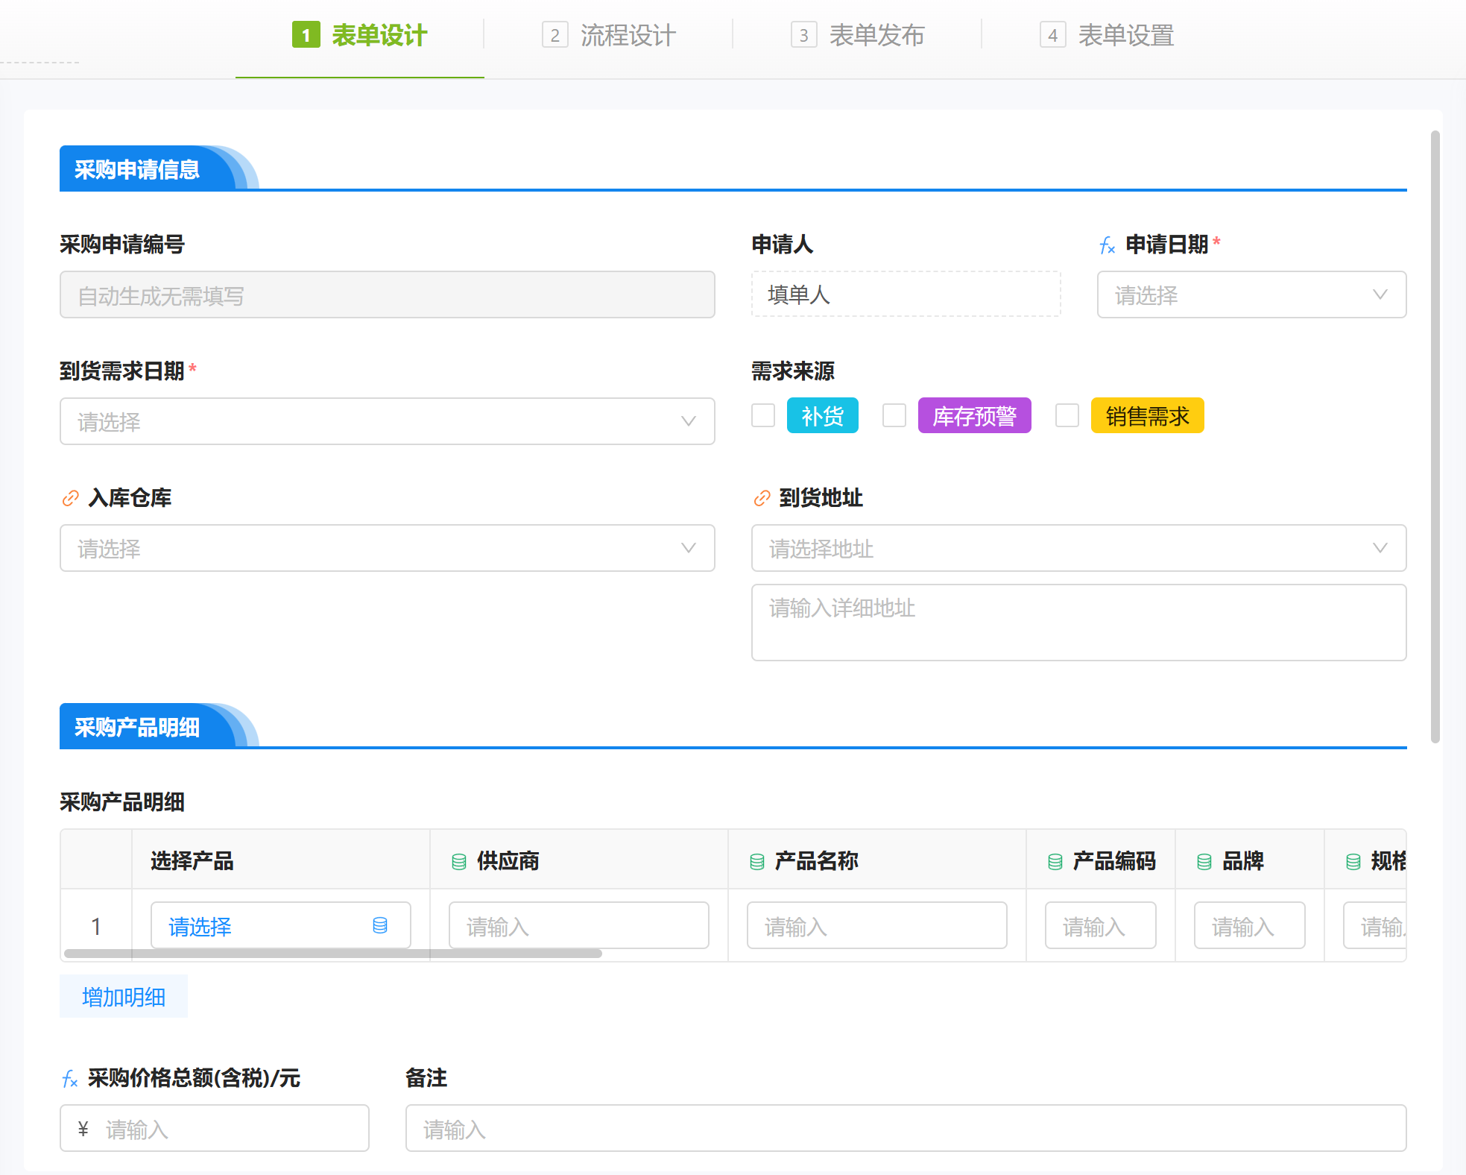Screen dimensions: 1466x1175
Task: Click the 增加明细 button
Action: (x=124, y=997)
